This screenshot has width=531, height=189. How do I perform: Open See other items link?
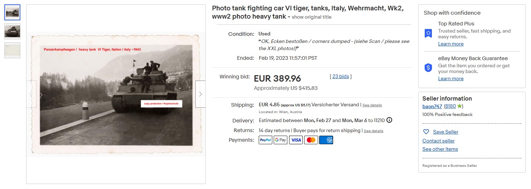(x=440, y=149)
